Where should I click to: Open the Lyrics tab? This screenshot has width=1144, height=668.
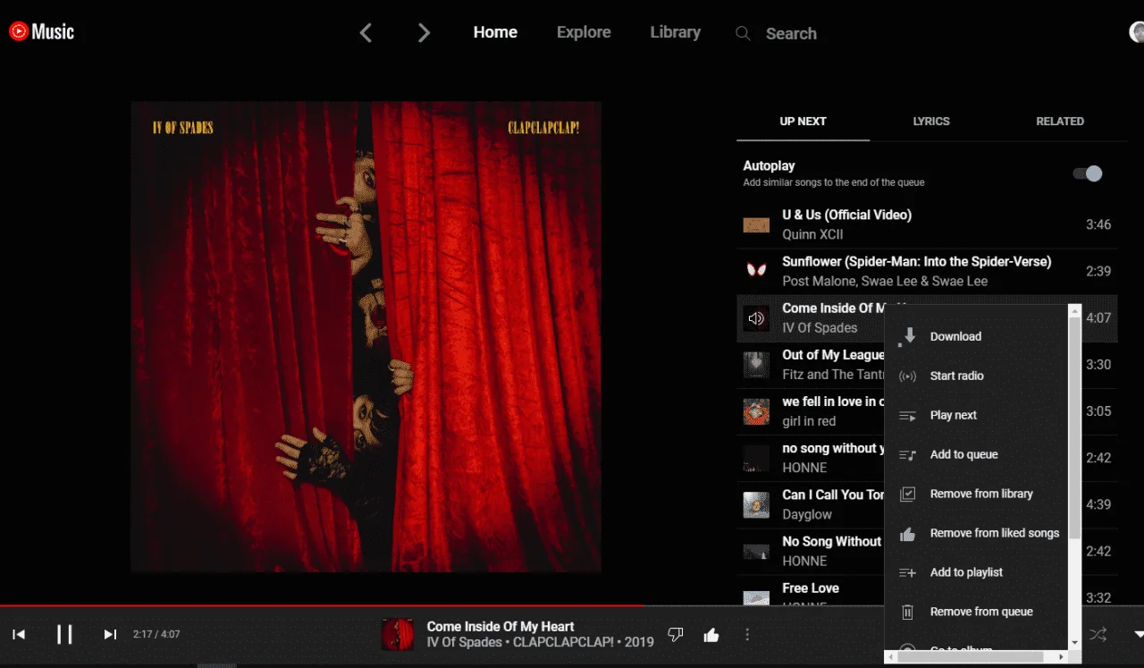[x=931, y=121]
